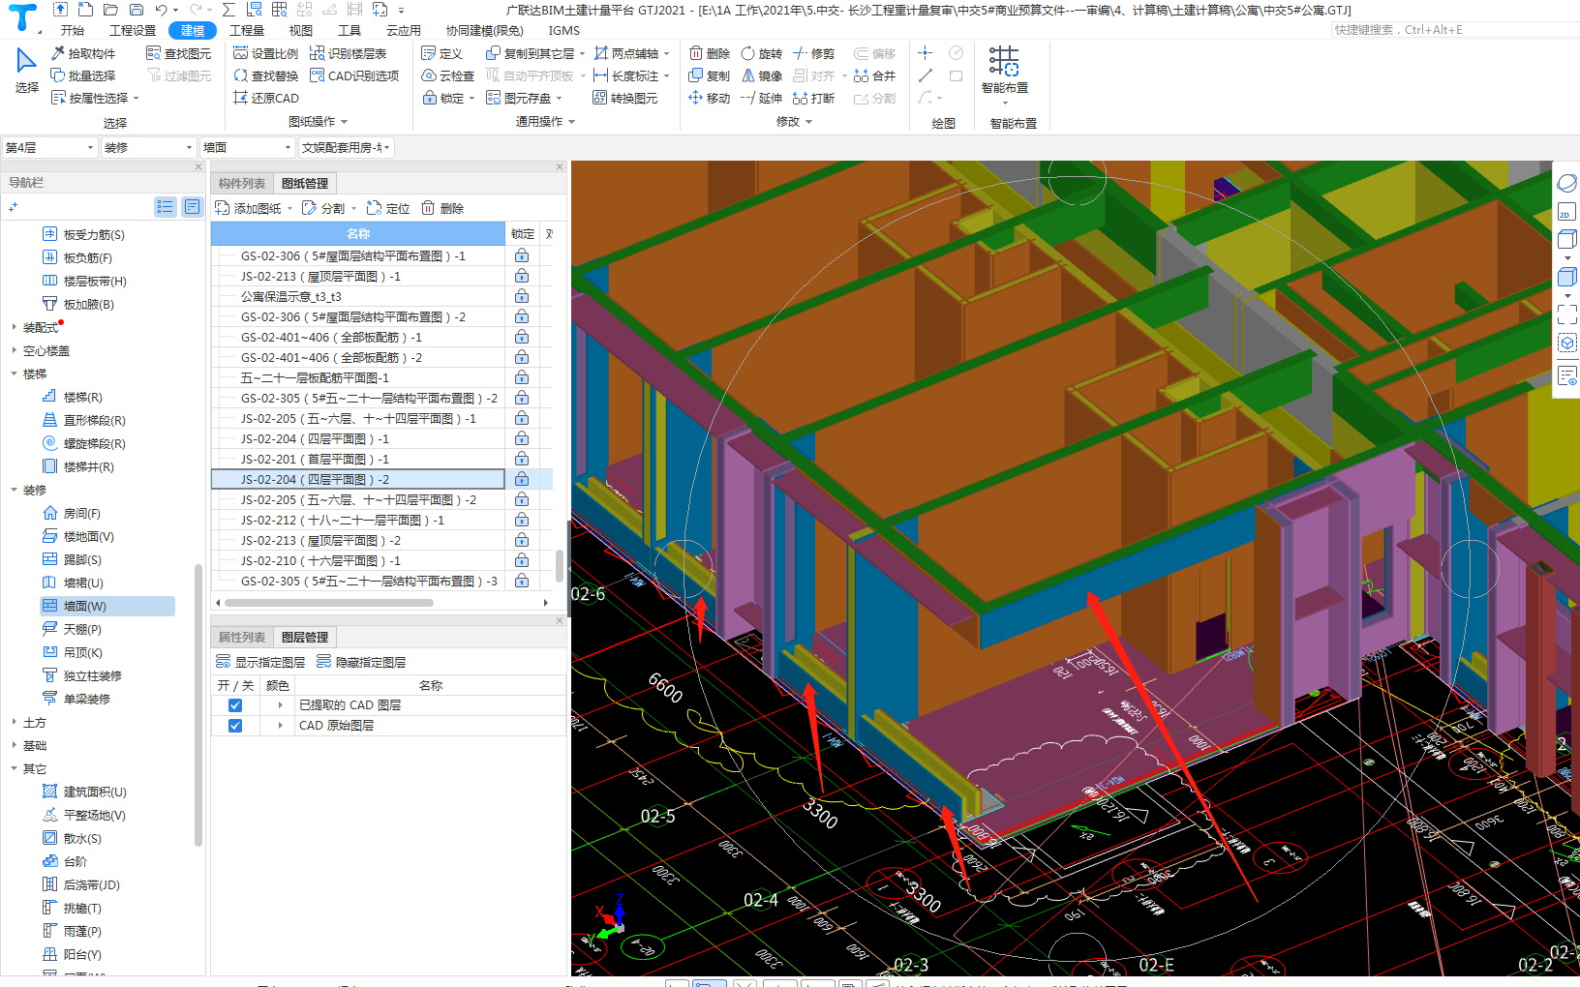Toggle lock for 五~二十一层板配筋平面图-1

coord(522,377)
